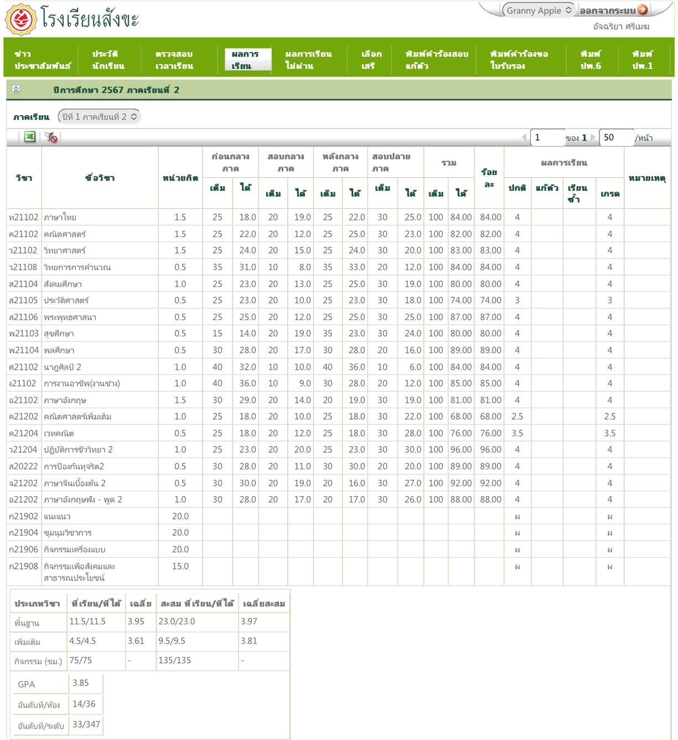The height and width of the screenshot is (740, 678).
Task: Go to the next page arrow
Action: click(x=593, y=137)
